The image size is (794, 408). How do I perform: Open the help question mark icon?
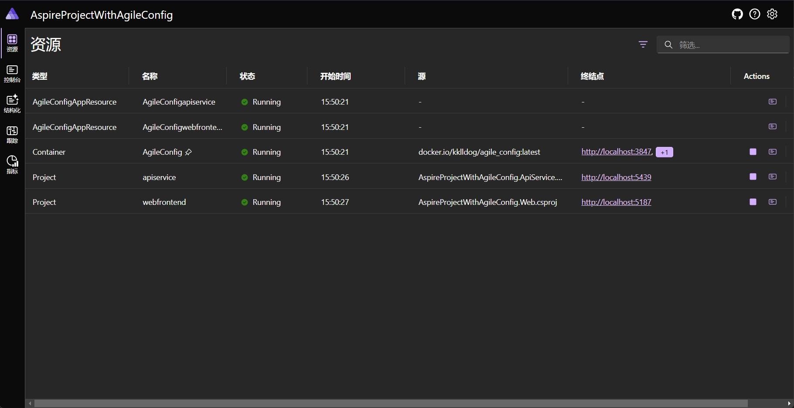coord(754,14)
